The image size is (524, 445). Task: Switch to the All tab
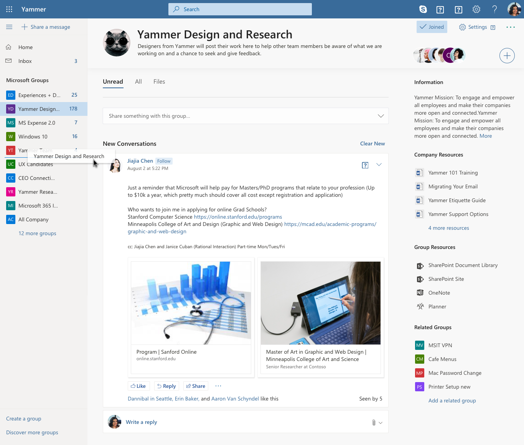tap(138, 82)
